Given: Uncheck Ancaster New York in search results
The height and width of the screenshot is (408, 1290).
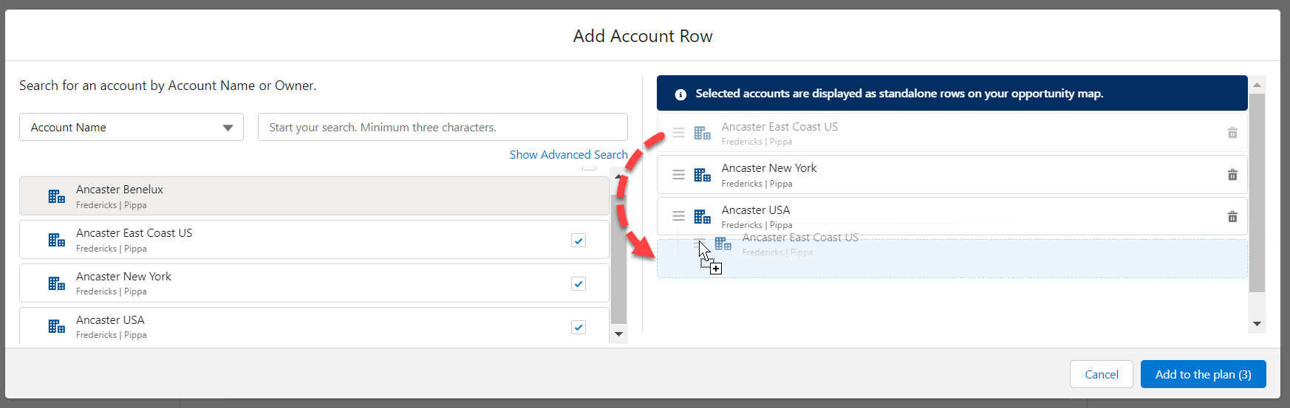Looking at the screenshot, I should coord(579,284).
